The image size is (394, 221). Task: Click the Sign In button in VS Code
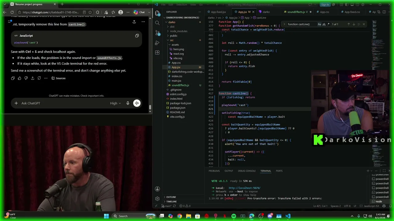pyautogui.click(x=325, y=5)
